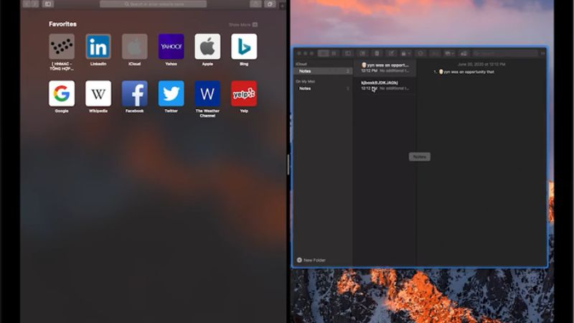
Task: Select the On My Mac Notes folder
Action: [322, 88]
